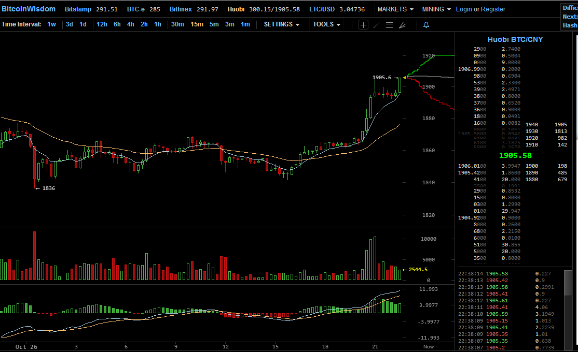Expand the TOOLS dropdown
Screen dimensions: 578x352
pyautogui.click(x=326, y=24)
